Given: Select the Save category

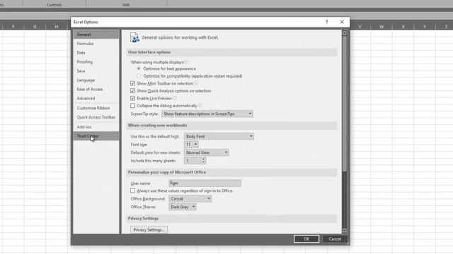Looking at the screenshot, I should click(96, 71).
